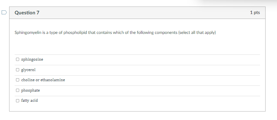Click the gray question header bar
277x120 pixels.
coord(137,13)
